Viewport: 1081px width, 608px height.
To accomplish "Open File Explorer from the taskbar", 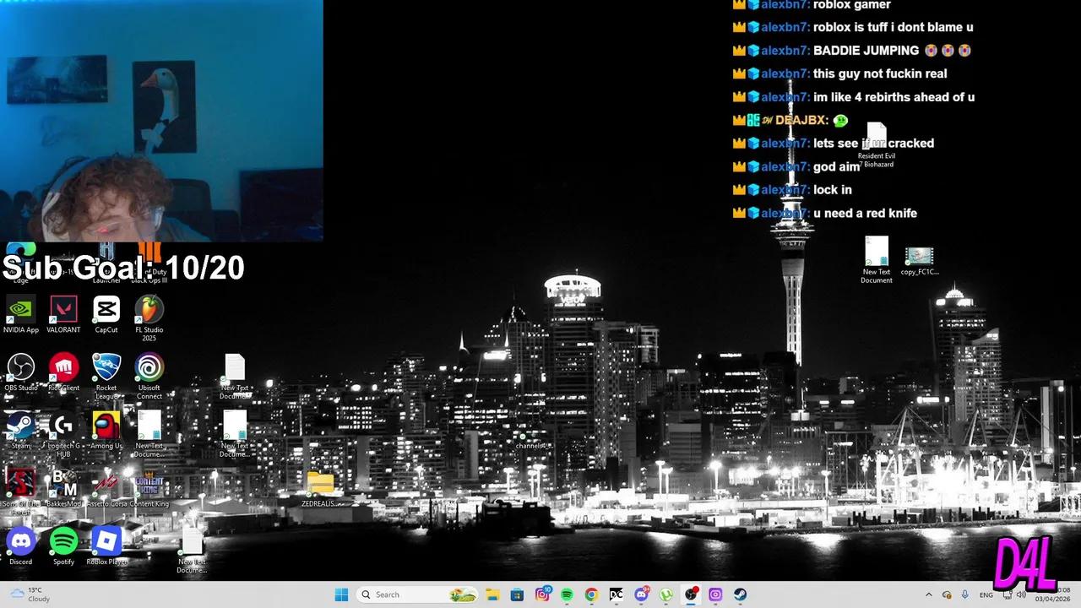I will pos(492,594).
